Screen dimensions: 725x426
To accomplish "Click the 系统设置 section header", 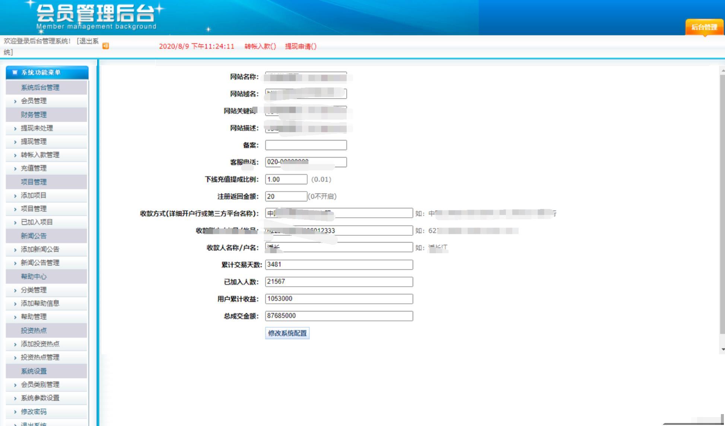I will (47, 371).
